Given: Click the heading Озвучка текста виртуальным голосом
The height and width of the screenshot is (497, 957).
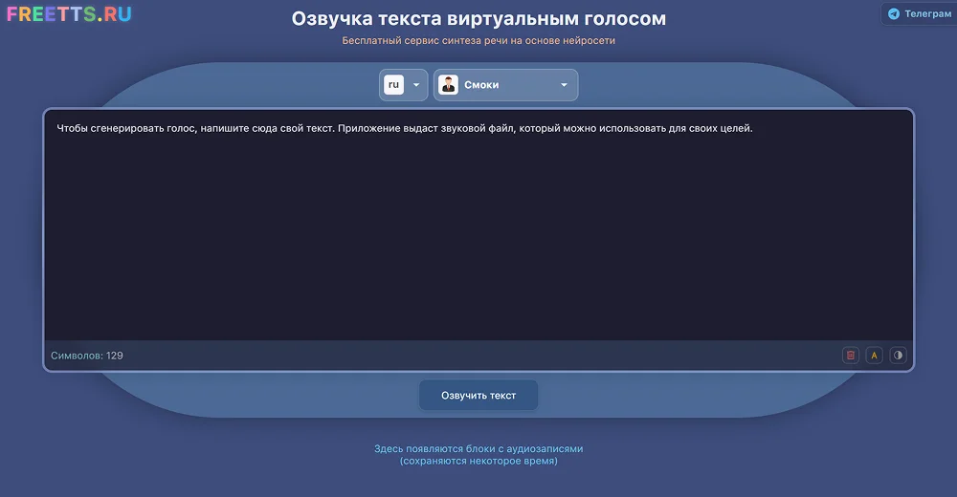Looking at the screenshot, I should point(478,18).
